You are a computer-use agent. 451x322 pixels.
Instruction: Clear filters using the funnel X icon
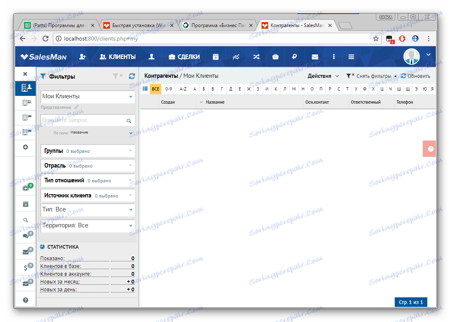pyautogui.click(x=117, y=76)
